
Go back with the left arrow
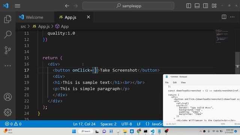point(67,6)
